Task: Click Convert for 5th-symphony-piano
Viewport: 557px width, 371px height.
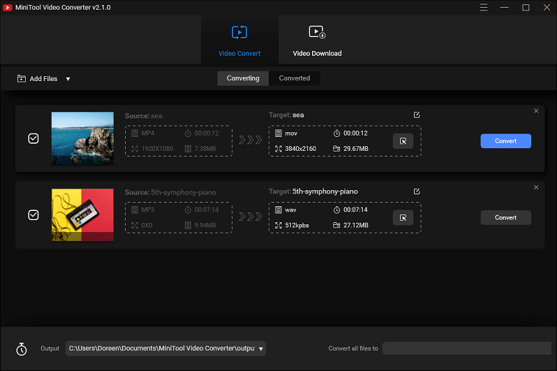Action: 505,218
